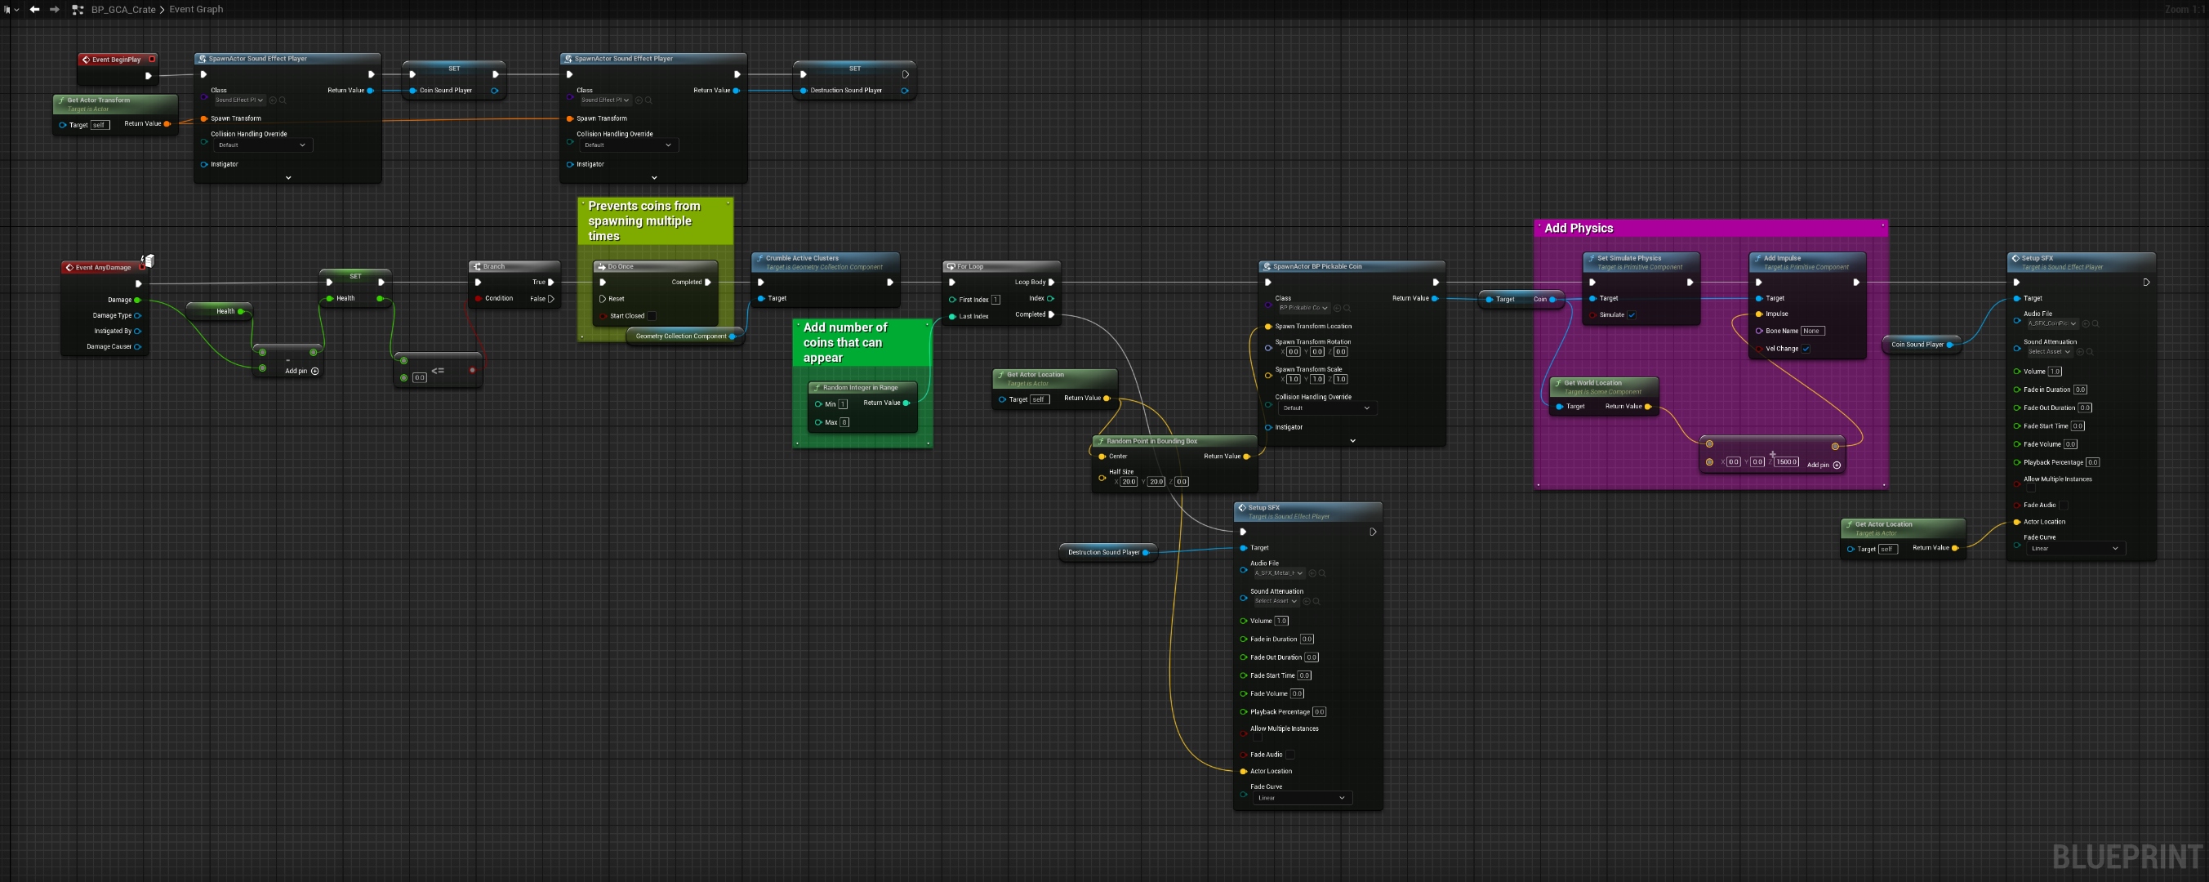
Task: Toggle the Vel Change checkbox on Add Impulse
Action: [1806, 349]
